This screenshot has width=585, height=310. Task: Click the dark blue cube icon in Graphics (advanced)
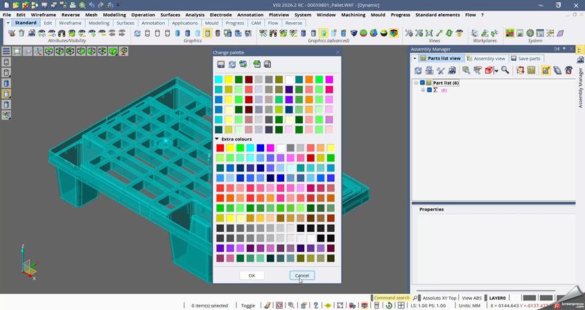(x=353, y=33)
